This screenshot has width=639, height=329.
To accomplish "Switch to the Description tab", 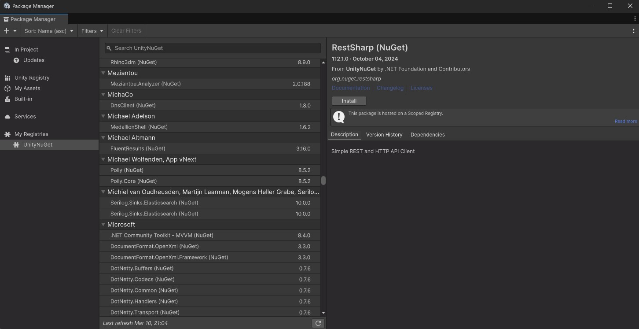I will coord(345,135).
